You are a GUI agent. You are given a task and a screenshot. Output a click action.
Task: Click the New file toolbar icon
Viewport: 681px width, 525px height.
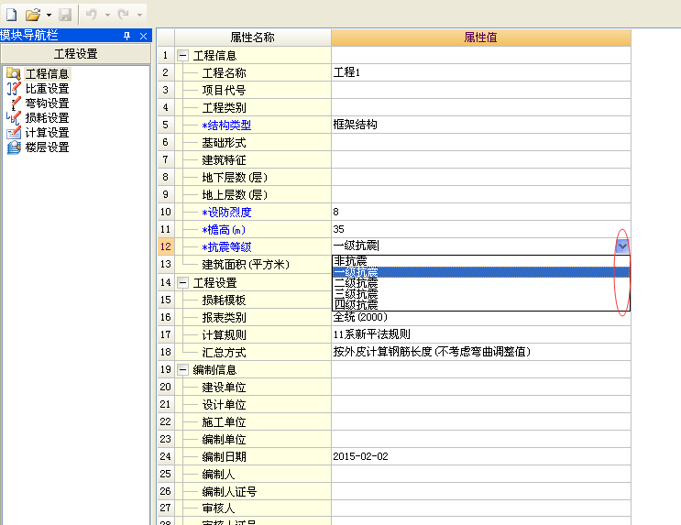11,15
